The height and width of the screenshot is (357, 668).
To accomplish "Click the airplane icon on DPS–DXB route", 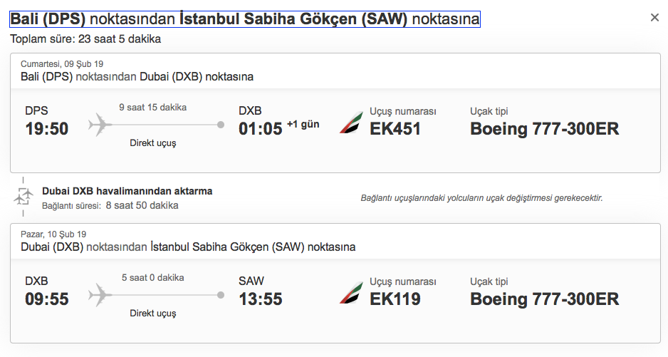I will (x=100, y=125).
